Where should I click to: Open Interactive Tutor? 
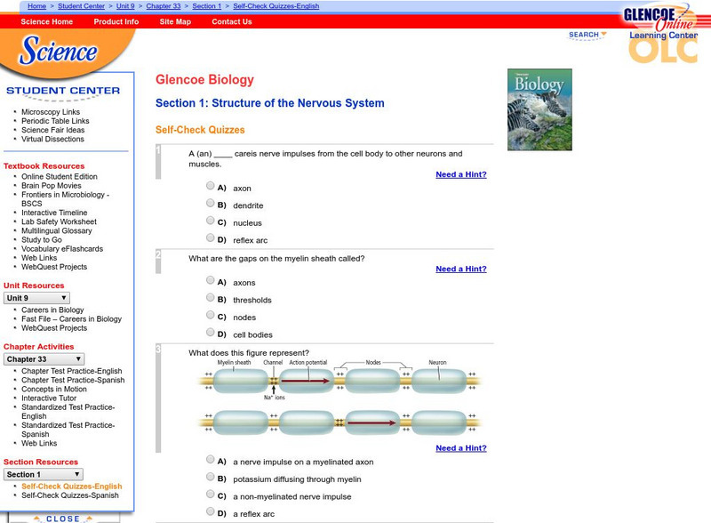click(x=49, y=398)
